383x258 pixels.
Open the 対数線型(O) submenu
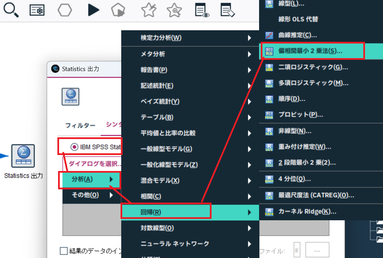point(190,228)
